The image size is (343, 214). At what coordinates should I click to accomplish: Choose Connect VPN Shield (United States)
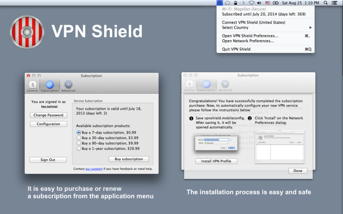265,22
